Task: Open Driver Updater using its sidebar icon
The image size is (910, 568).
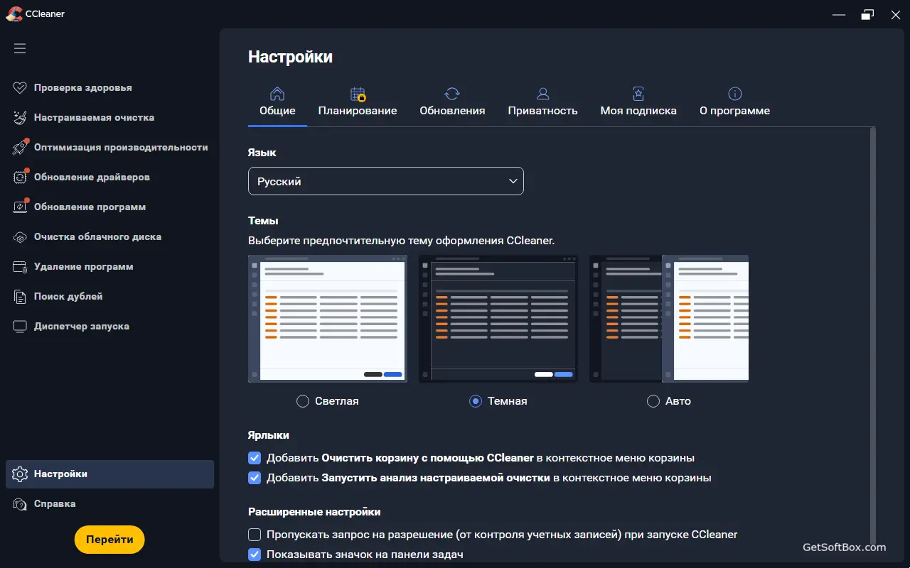Action: pos(20,177)
